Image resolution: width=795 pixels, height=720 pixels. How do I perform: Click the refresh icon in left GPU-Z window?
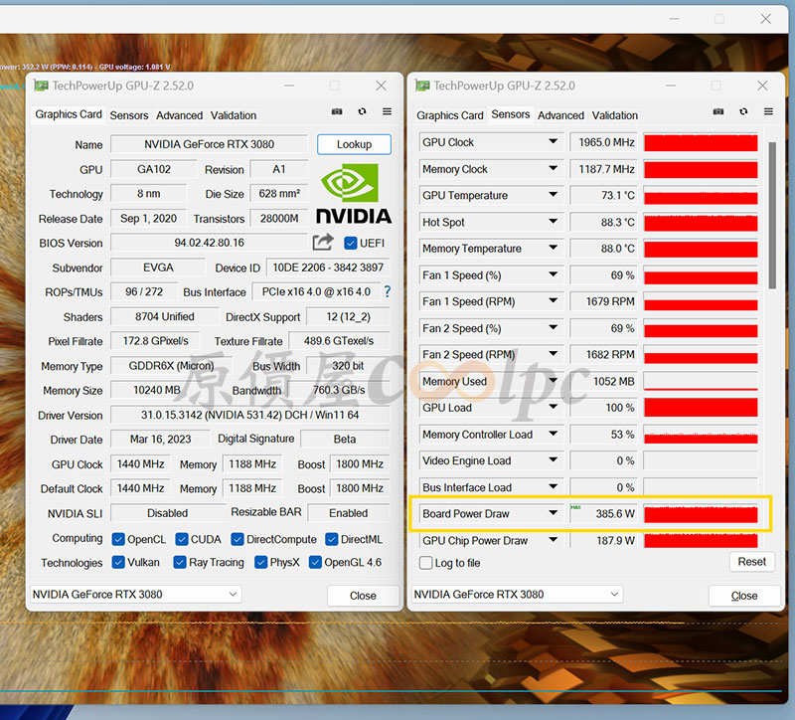tap(362, 111)
